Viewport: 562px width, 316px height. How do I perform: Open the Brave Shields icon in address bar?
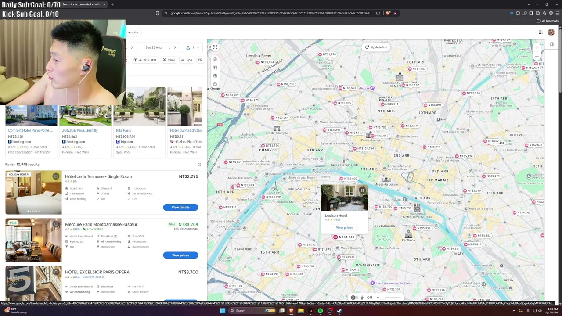pos(388,13)
